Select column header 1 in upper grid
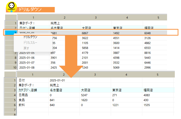The height and width of the screenshot is (119, 181). click(33, 18)
